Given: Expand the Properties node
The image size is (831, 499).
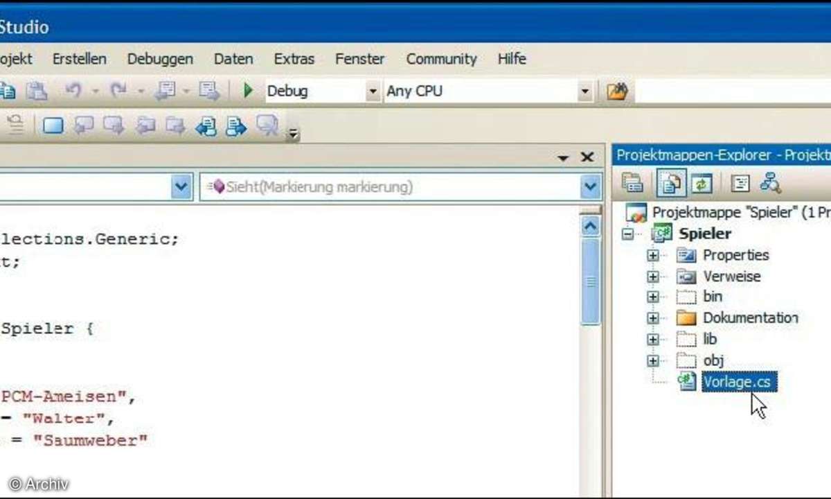Looking at the screenshot, I should 652,256.
